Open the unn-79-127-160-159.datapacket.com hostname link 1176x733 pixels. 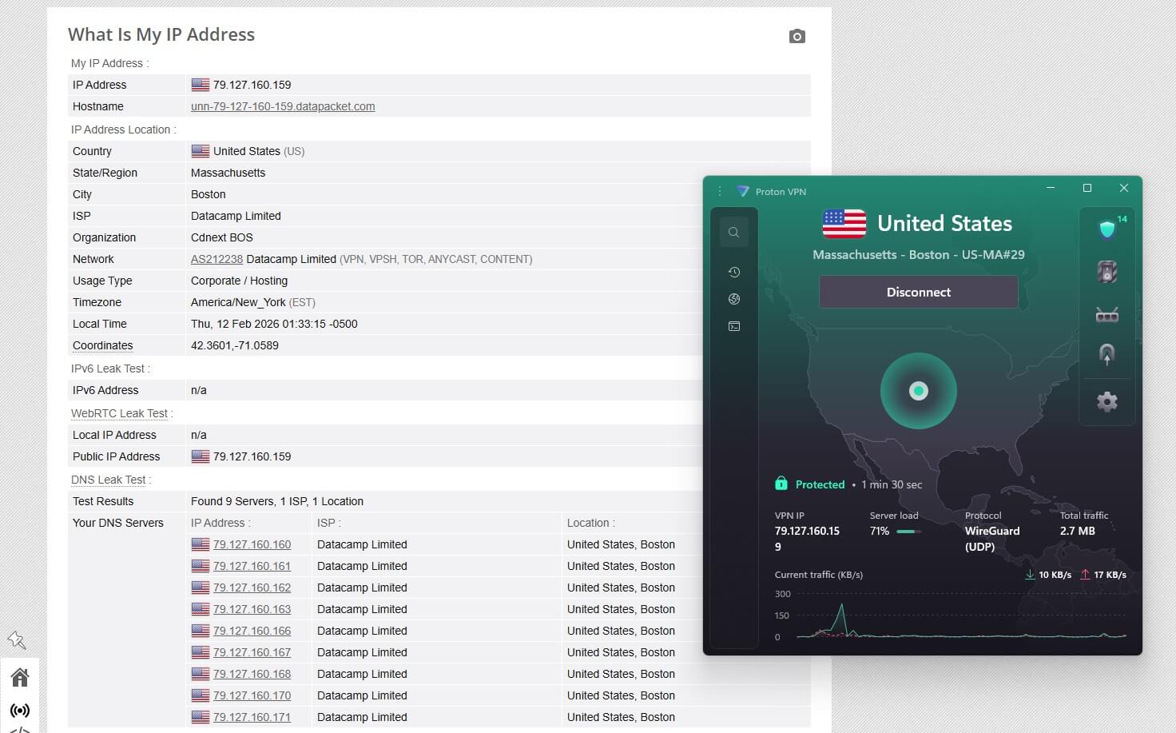283,106
